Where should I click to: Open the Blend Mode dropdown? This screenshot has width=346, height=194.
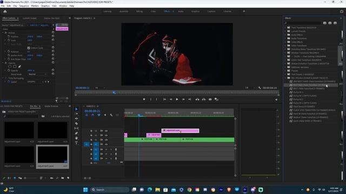tap(37, 74)
